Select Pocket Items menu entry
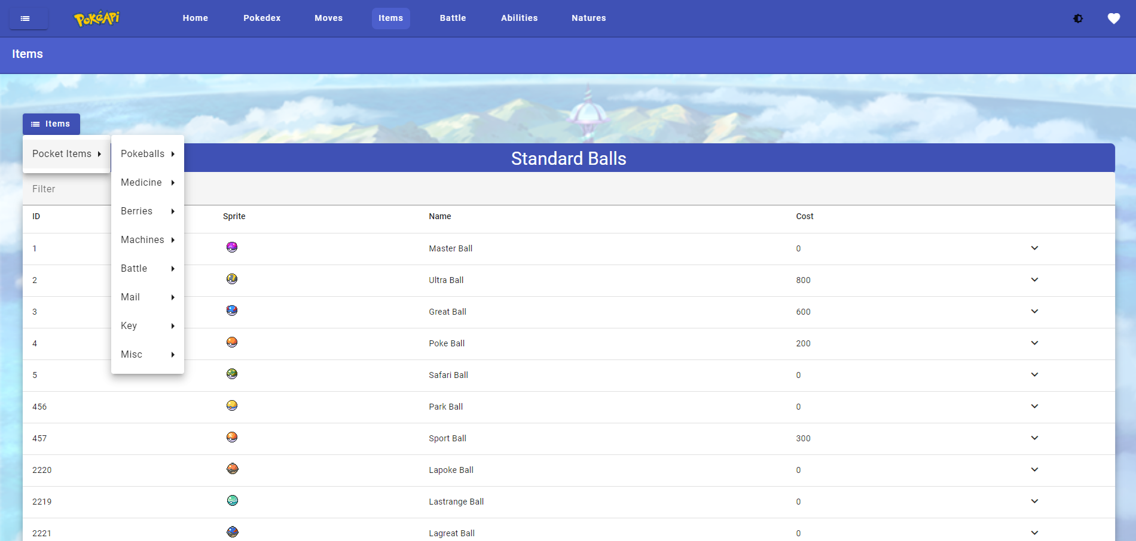This screenshot has height=541, width=1136. point(66,154)
